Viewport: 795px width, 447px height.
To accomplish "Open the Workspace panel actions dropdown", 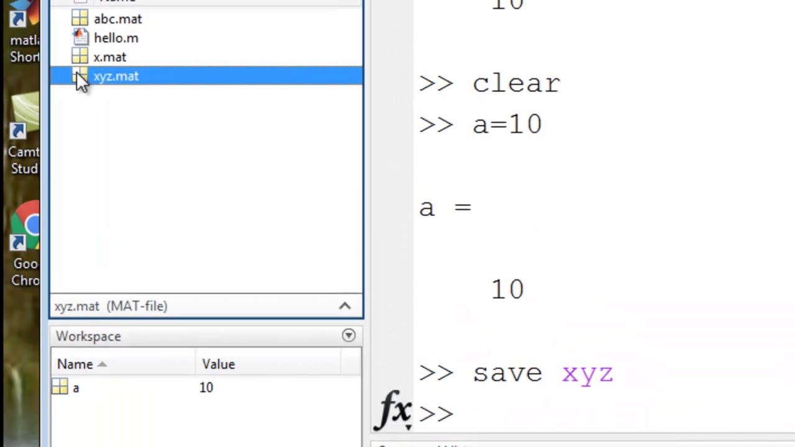I will tap(348, 336).
